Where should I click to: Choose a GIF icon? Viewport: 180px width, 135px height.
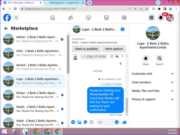91,122
